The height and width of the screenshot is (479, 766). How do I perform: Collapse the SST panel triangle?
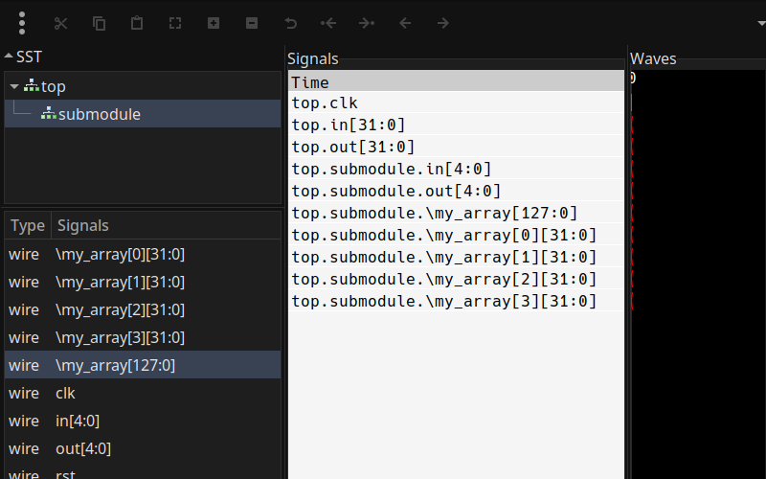[9, 57]
